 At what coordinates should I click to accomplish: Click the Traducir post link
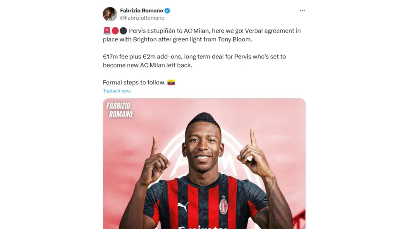(x=117, y=91)
